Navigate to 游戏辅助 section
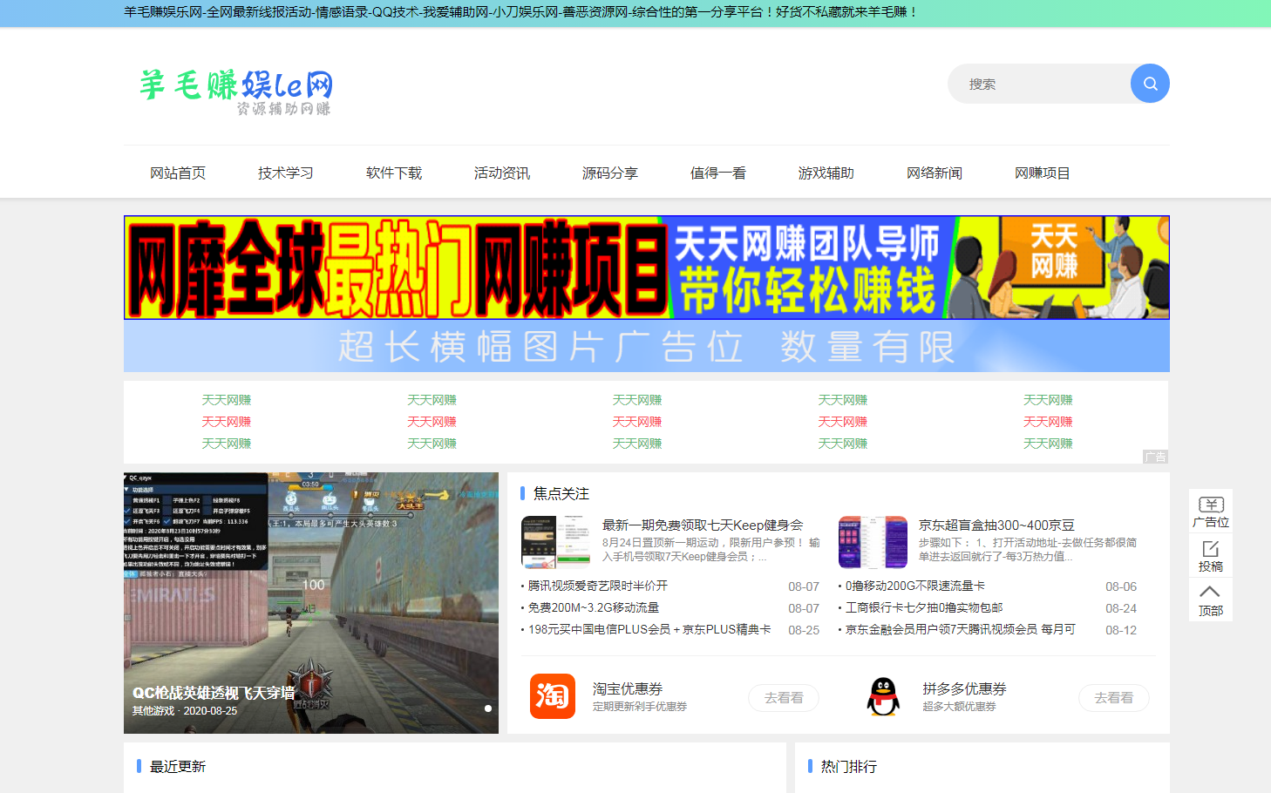1271x793 pixels. tap(826, 173)
